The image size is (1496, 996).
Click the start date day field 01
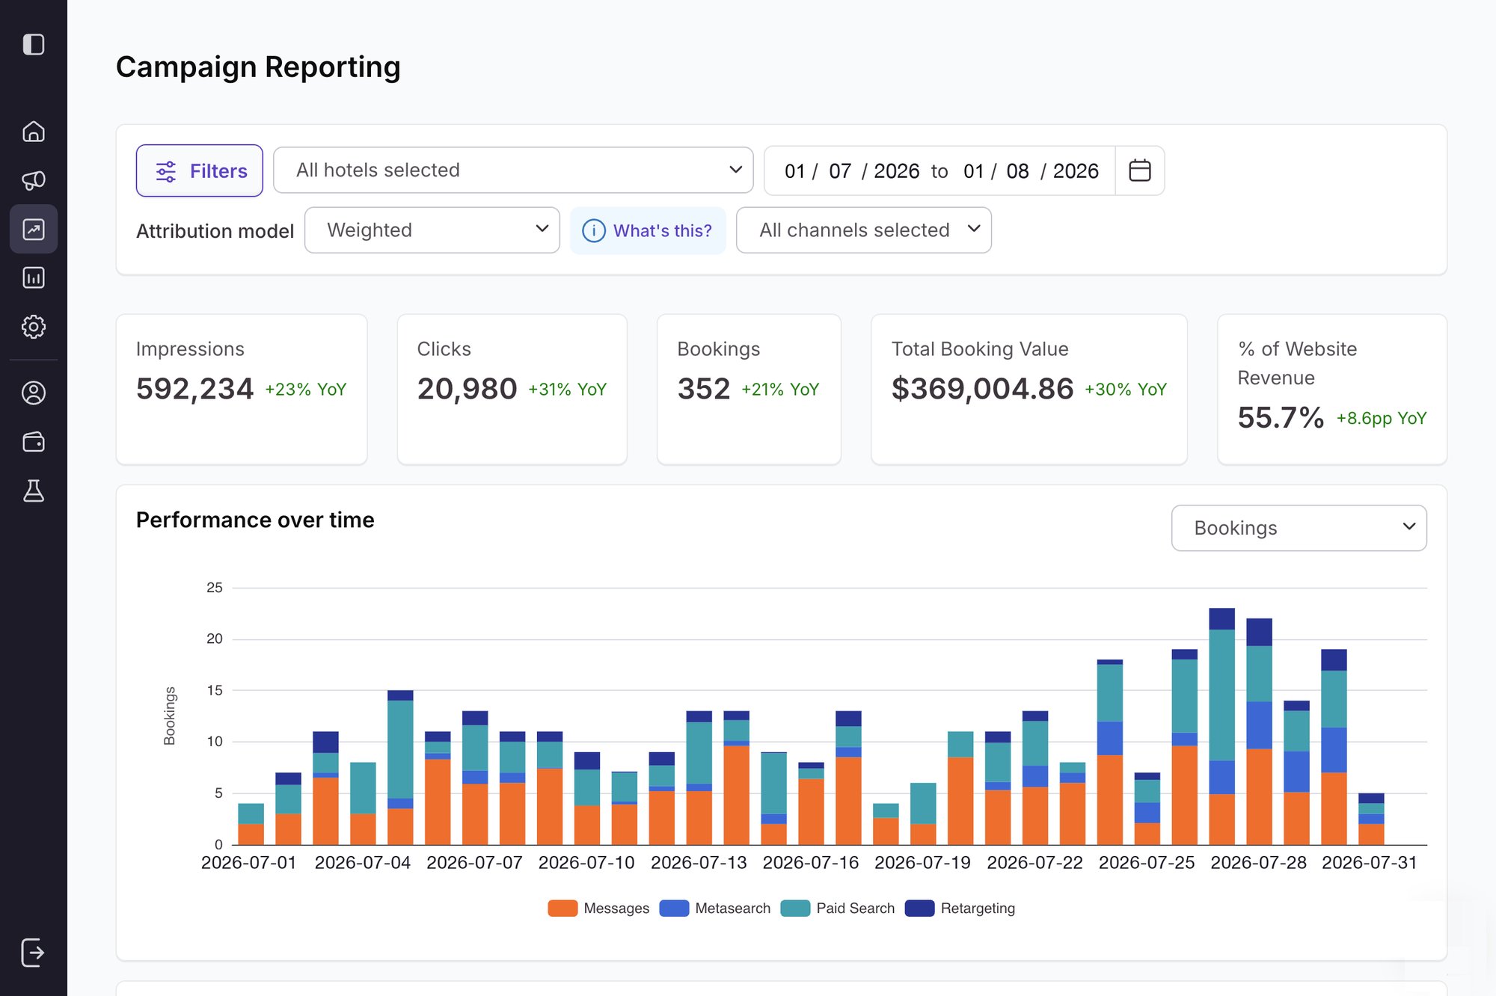[794, 171]
